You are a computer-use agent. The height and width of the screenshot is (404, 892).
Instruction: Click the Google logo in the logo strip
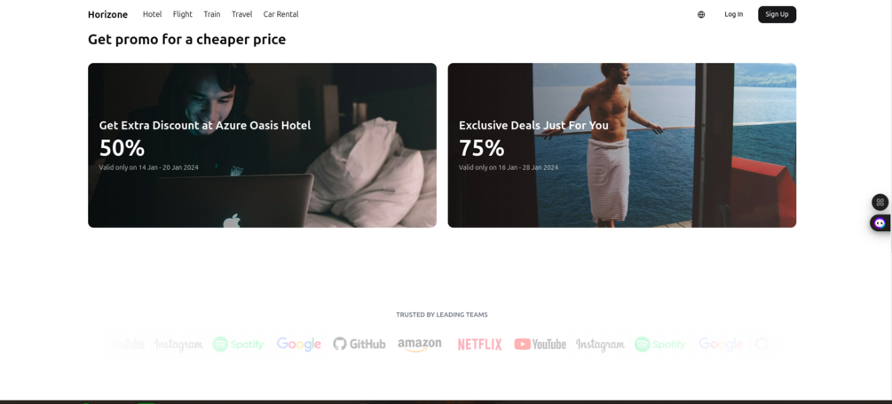coord(298,345)
